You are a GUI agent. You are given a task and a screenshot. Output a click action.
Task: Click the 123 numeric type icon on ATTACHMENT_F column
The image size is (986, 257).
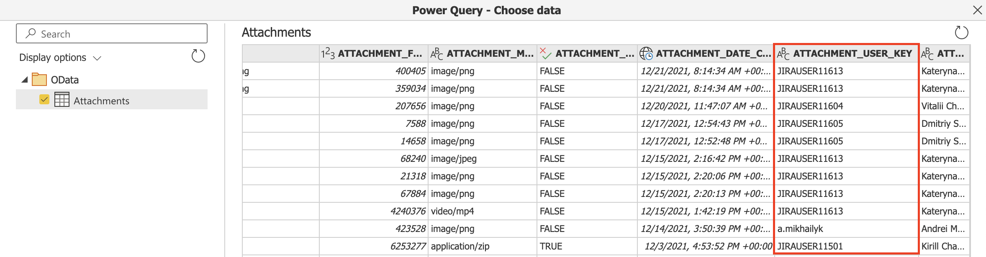(327, 53)
